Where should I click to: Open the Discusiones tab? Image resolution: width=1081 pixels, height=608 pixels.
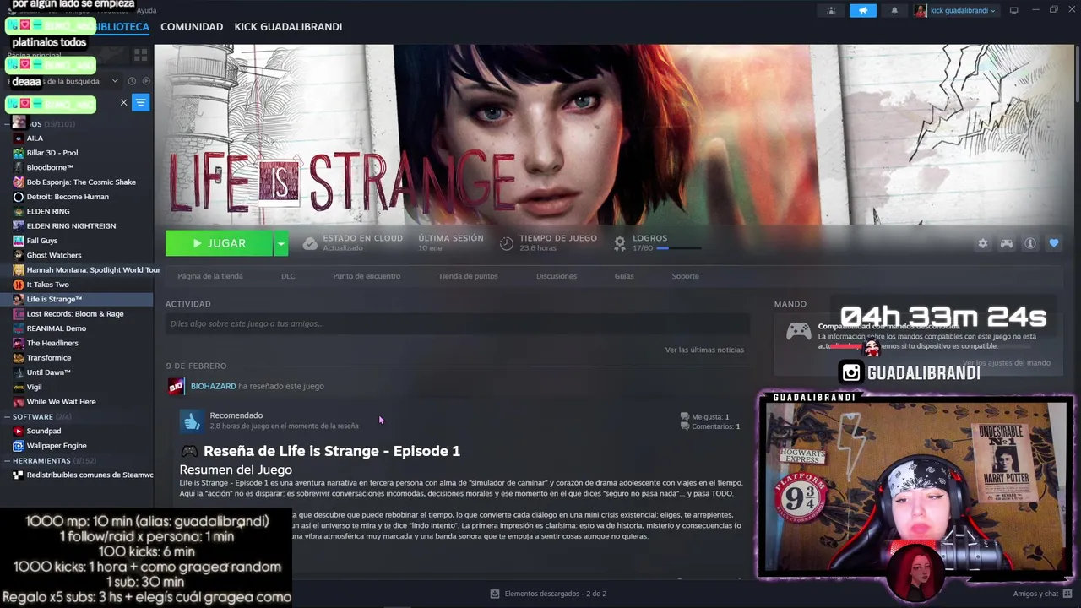coord(557,276)
